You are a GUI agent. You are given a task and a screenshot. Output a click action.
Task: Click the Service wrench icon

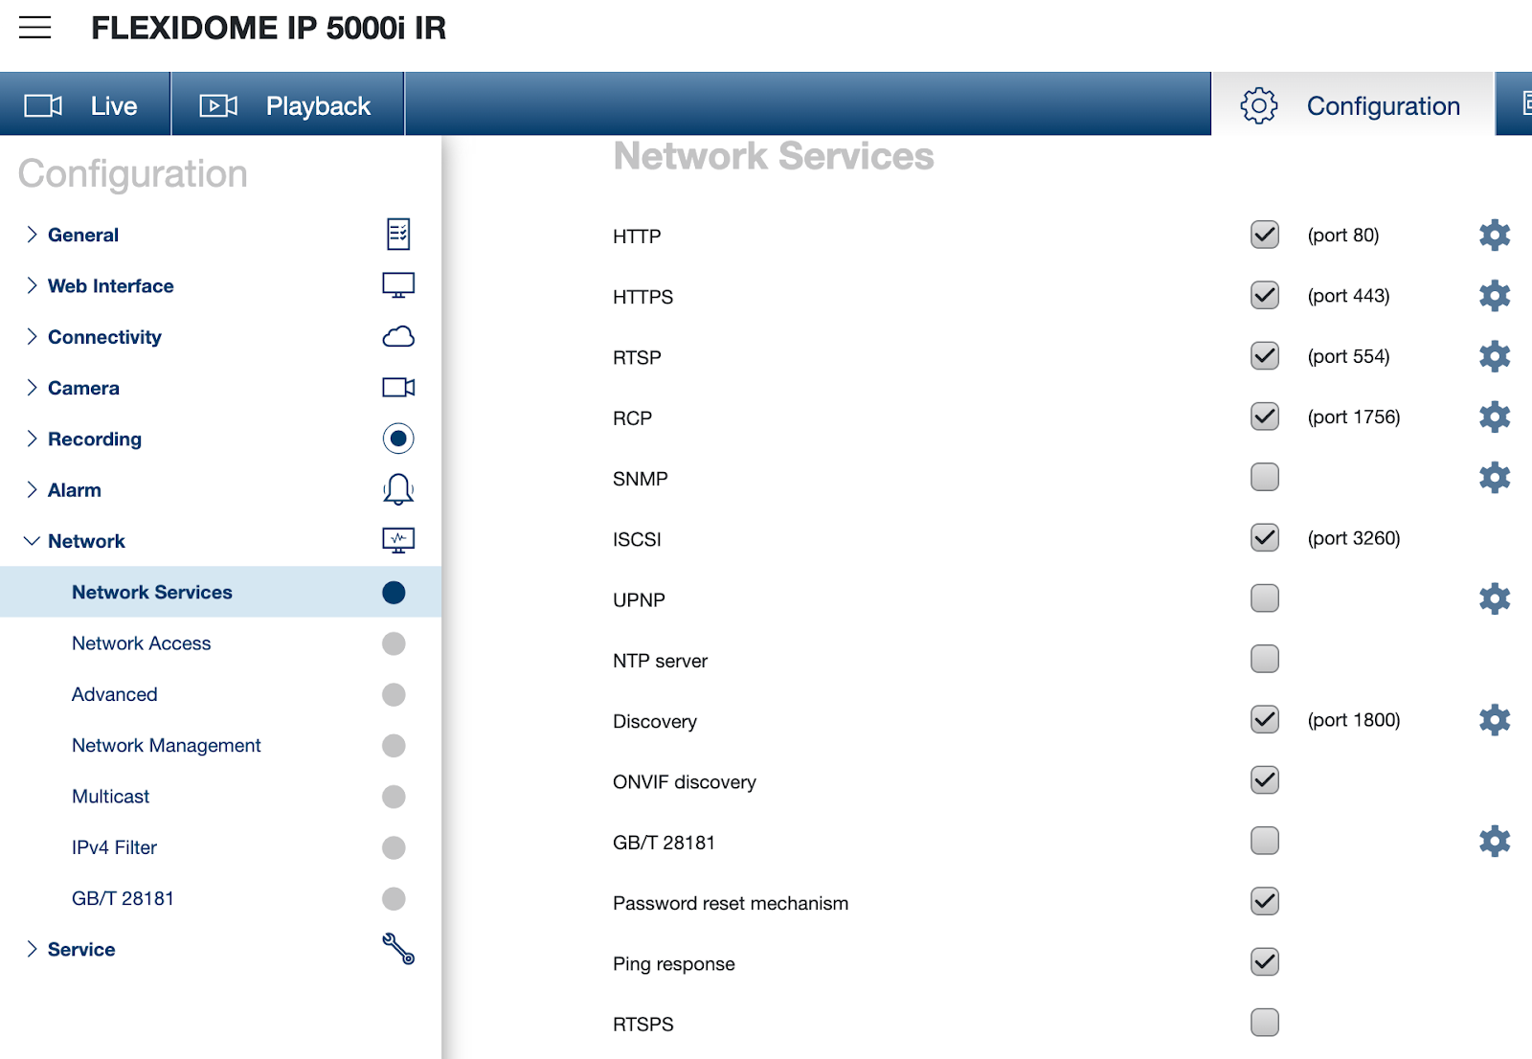[398, 949]
